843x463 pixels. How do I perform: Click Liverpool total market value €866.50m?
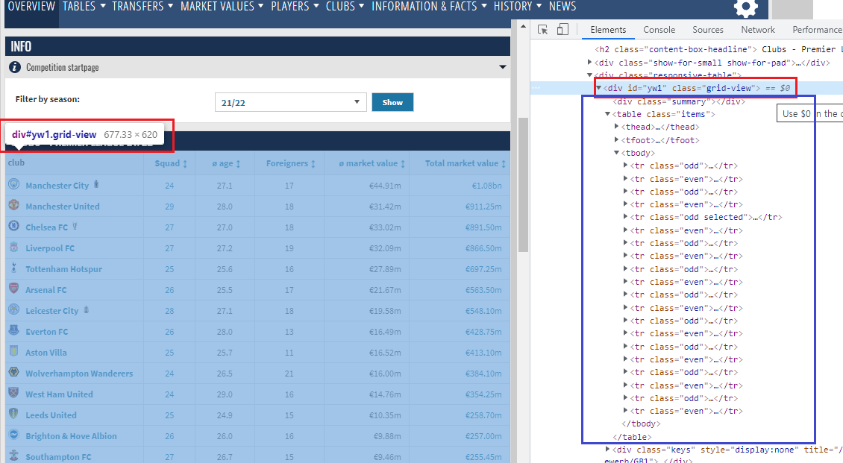[483, 248]
